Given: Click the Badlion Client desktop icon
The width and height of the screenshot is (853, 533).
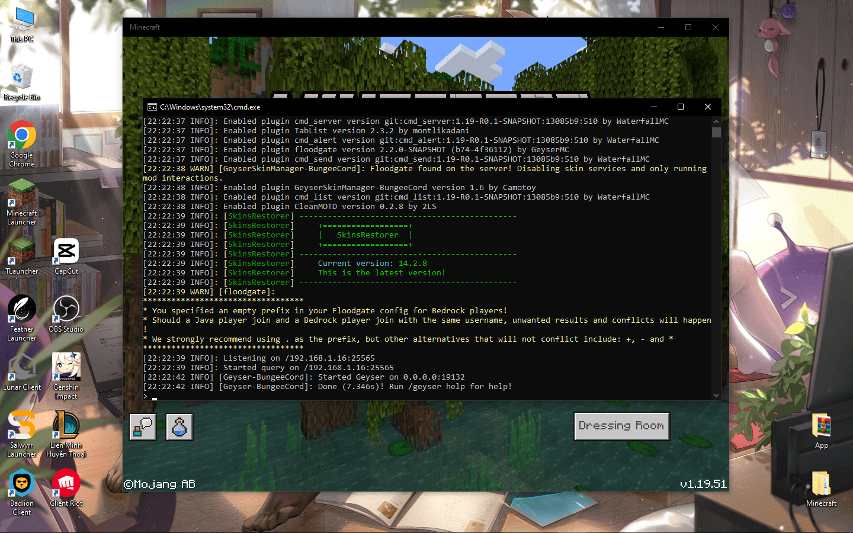Looking at the screenshot, I should 22,493.
